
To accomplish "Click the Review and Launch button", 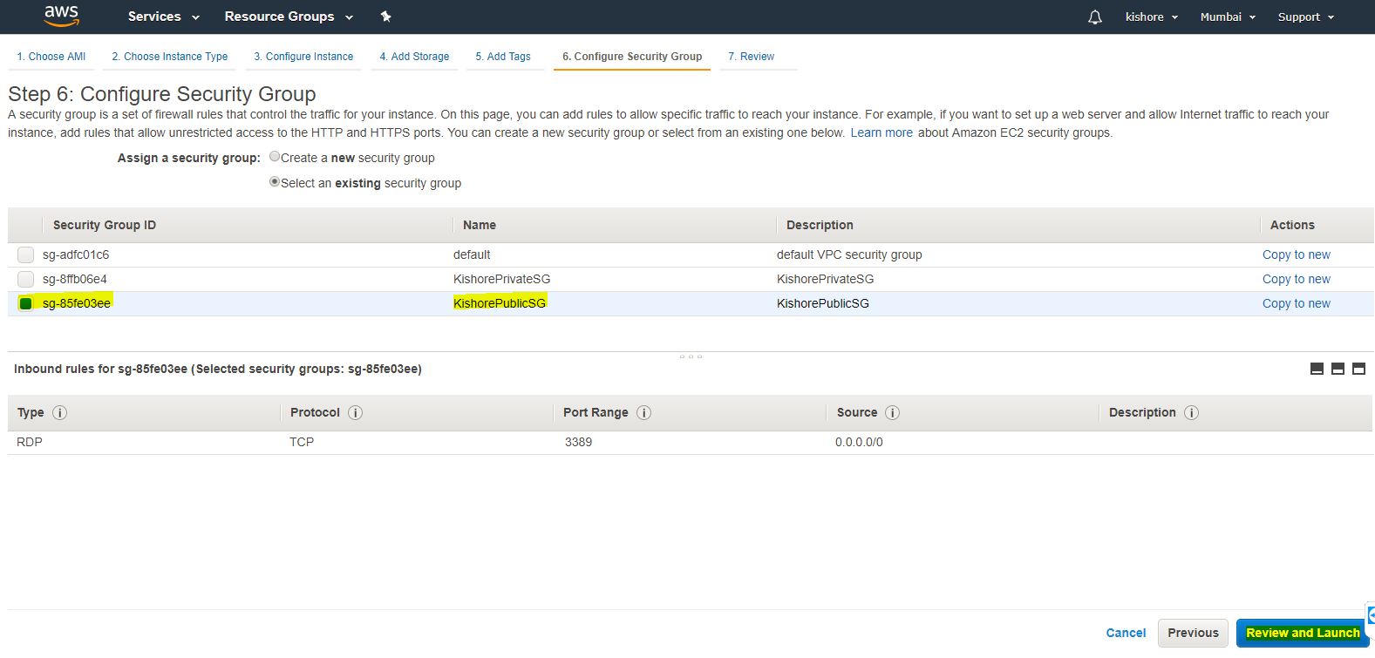I will coord(1302,633).
